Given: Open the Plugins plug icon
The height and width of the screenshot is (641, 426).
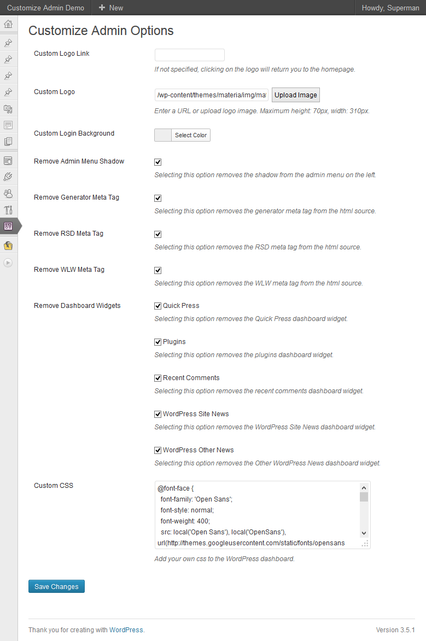Looking at the screenshot, I should [8, 177].
